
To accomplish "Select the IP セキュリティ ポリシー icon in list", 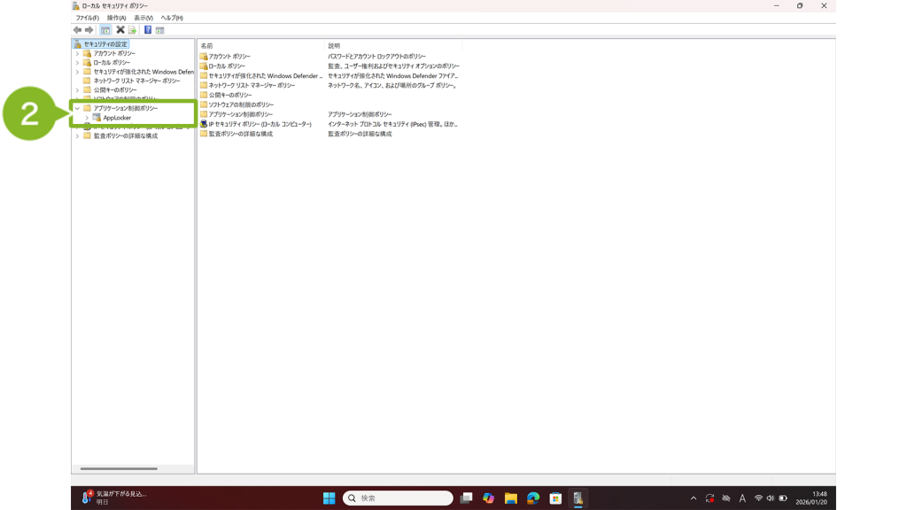I will click(204, 124).
